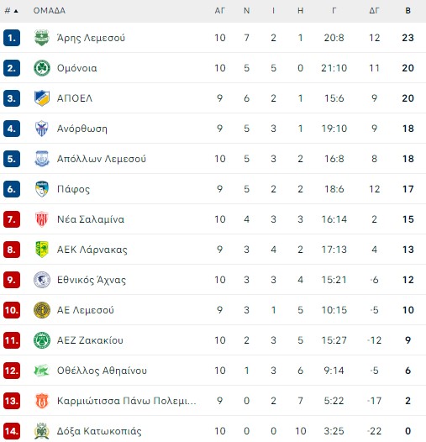This screenshot has height=442, width=426.
Task: Sort table by rank number column
Action: (11, 11)
